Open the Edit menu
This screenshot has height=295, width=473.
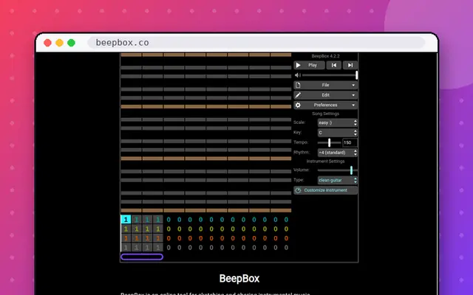(x=325, y=95)
